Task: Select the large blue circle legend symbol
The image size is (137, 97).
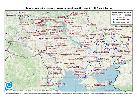Action: point(114,19)
